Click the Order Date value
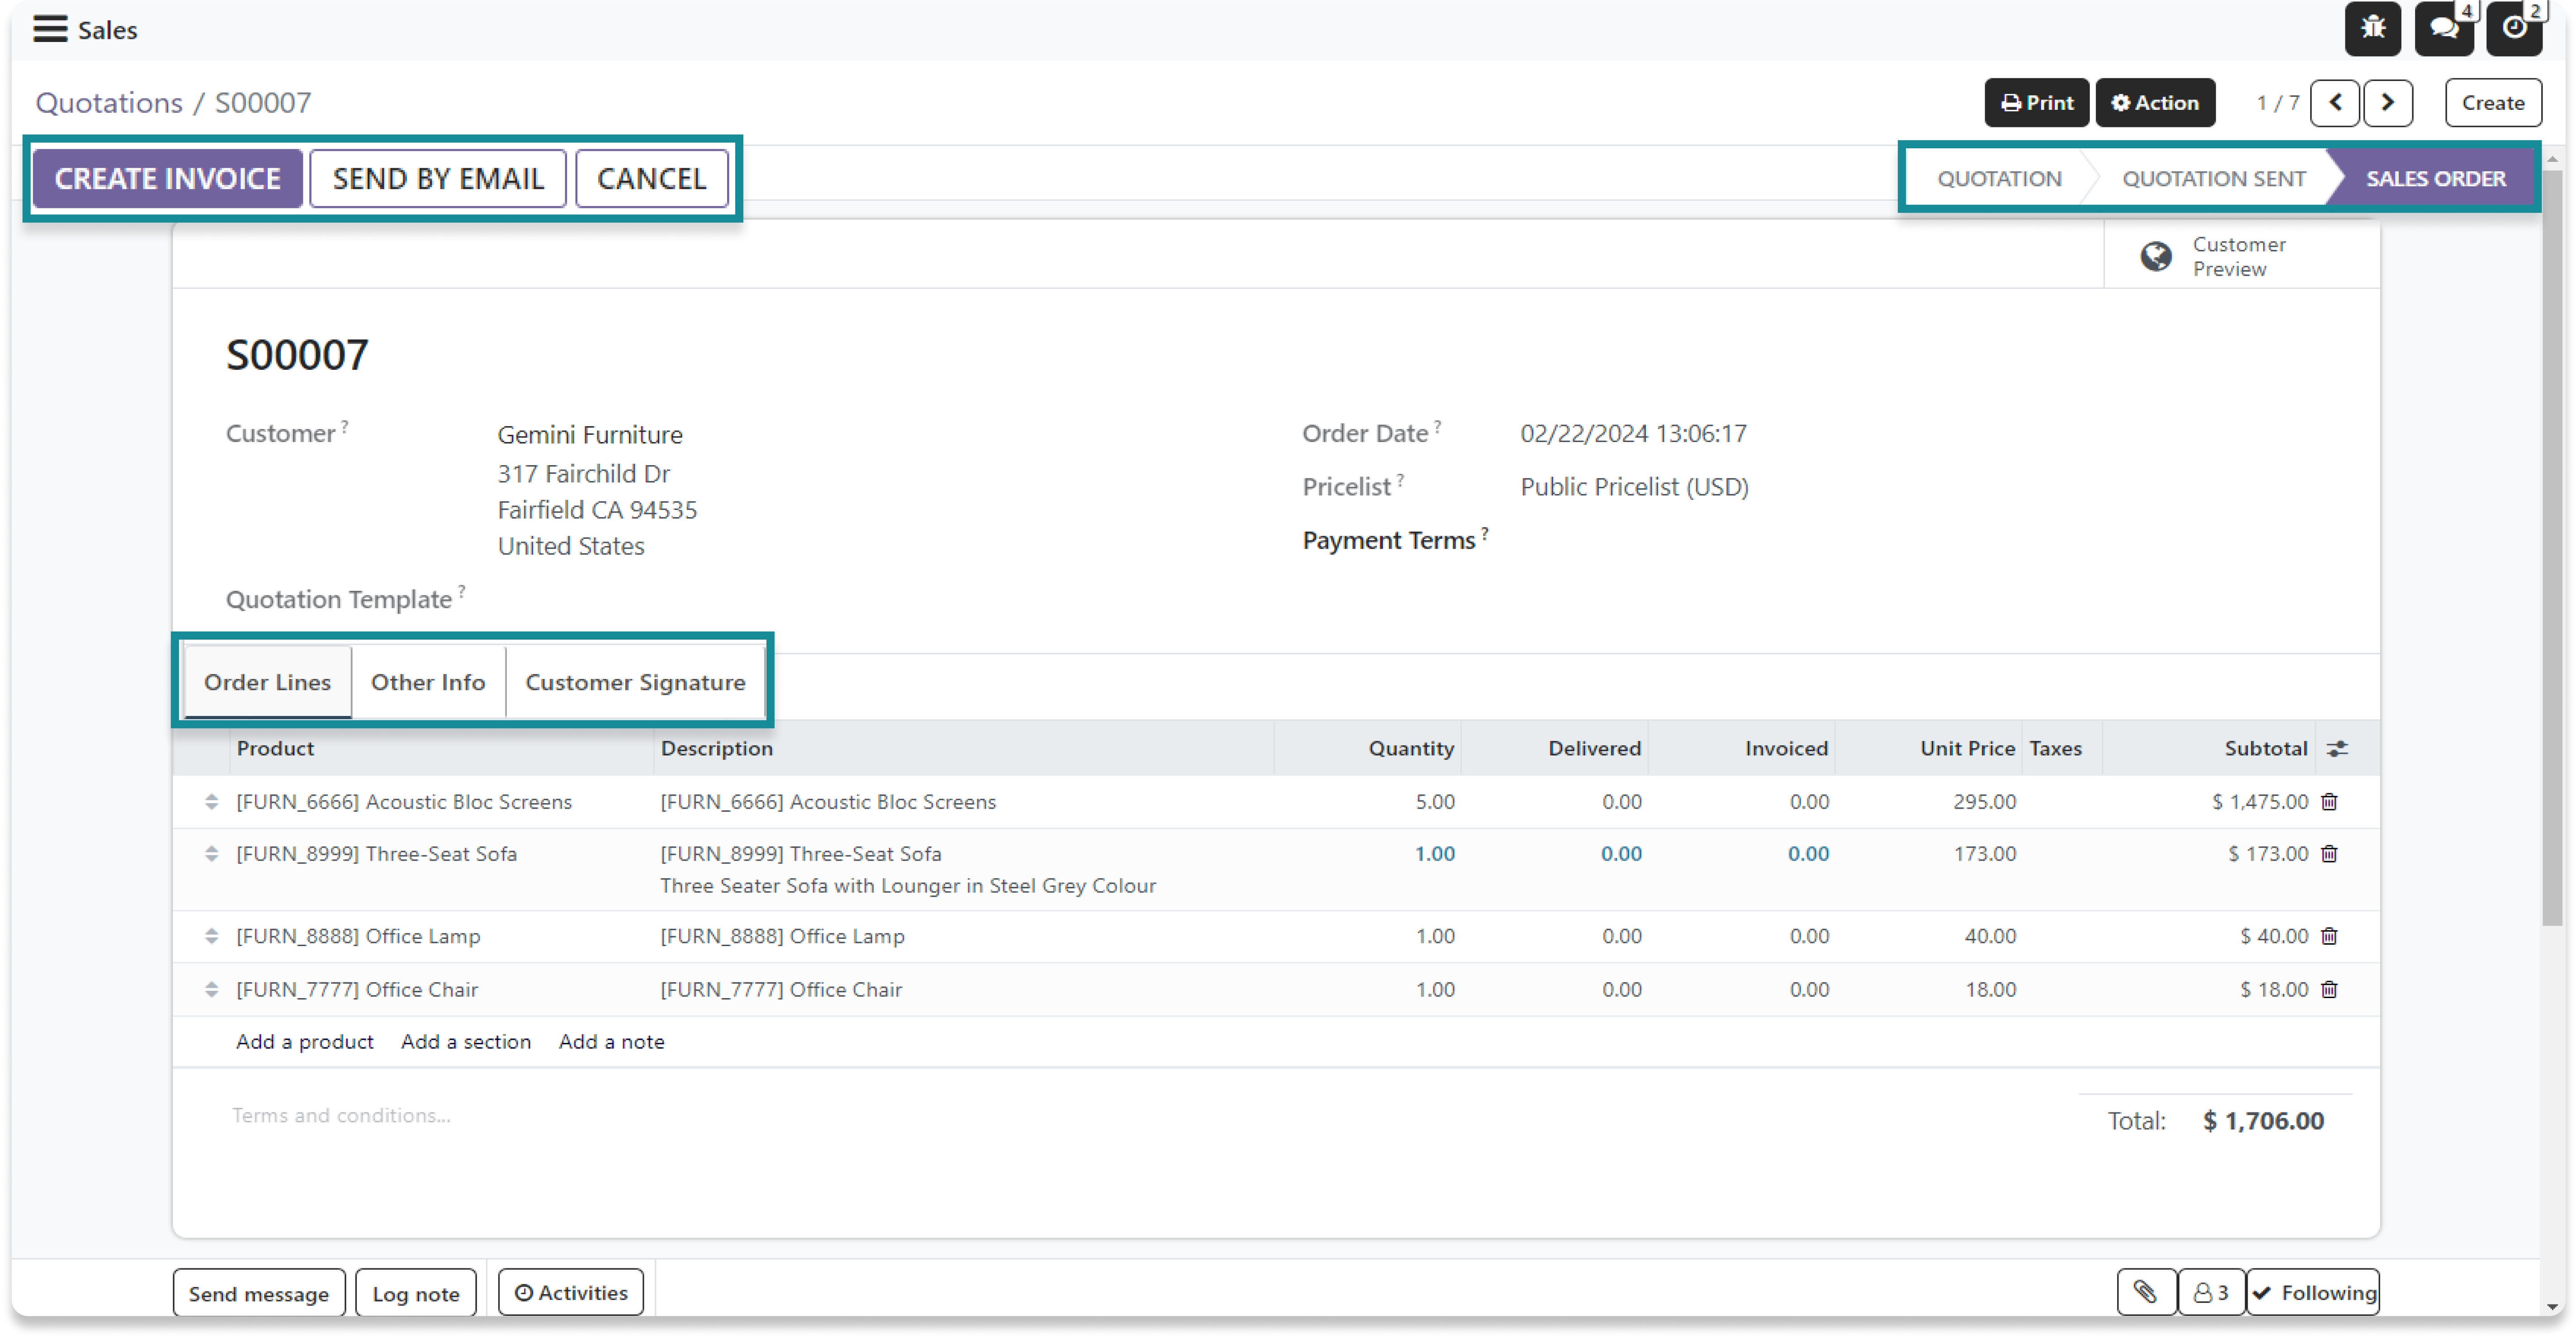 (x=1633, y=433)
